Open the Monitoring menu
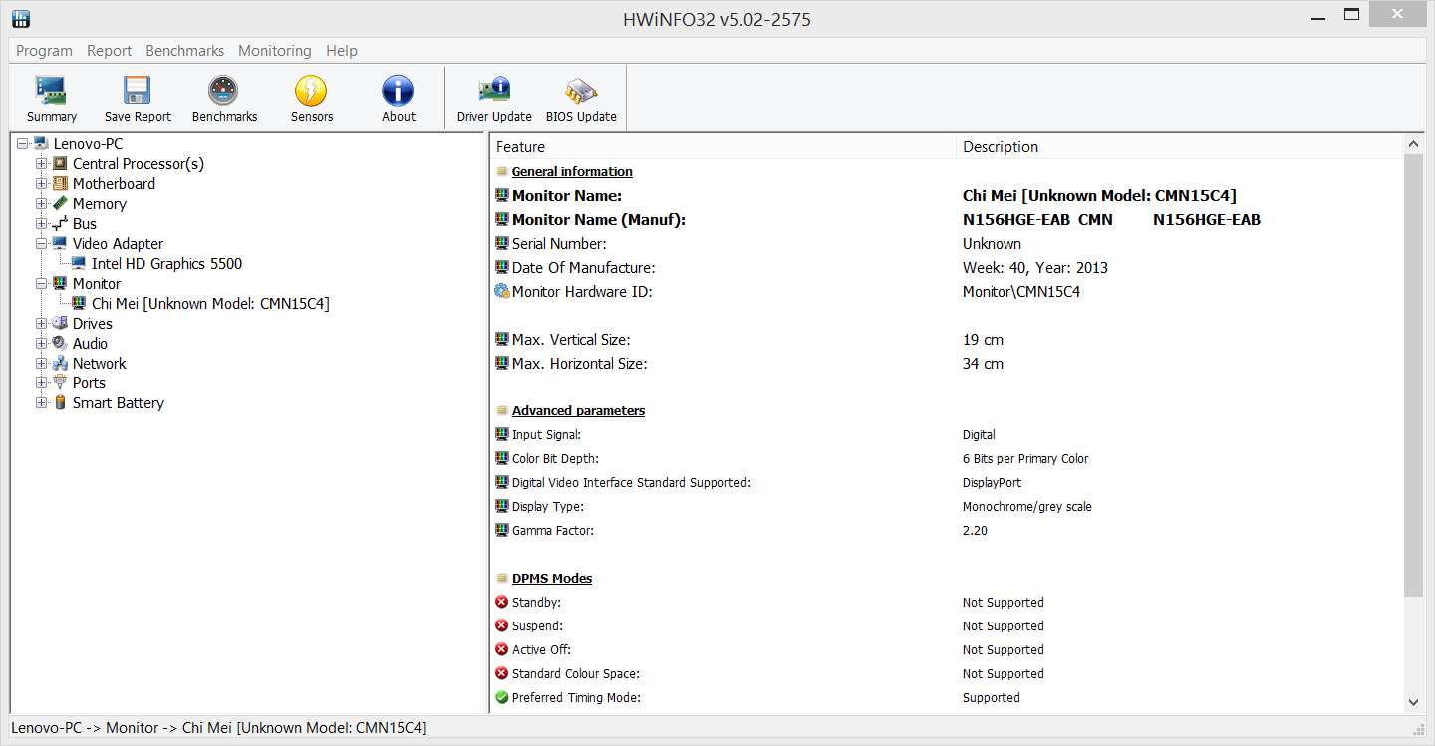 pyautogui.click(x=274, y=51)
